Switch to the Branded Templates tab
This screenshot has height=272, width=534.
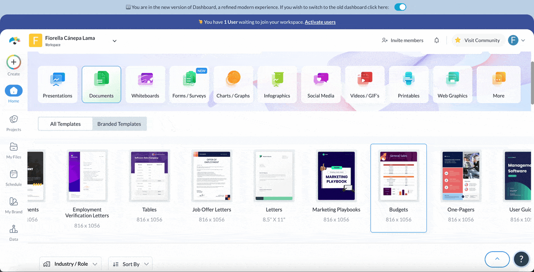(119, 124)
